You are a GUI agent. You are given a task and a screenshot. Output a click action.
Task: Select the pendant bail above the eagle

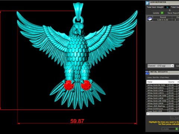(78, 12)
